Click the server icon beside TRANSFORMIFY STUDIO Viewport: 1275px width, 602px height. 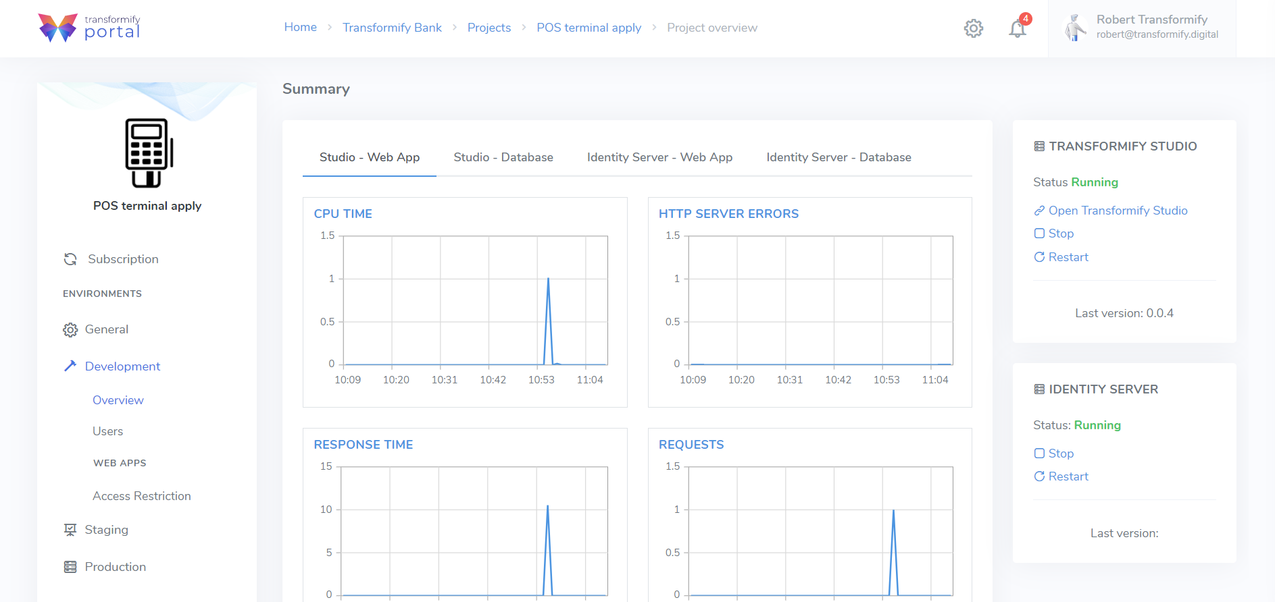pos(1039,146)
